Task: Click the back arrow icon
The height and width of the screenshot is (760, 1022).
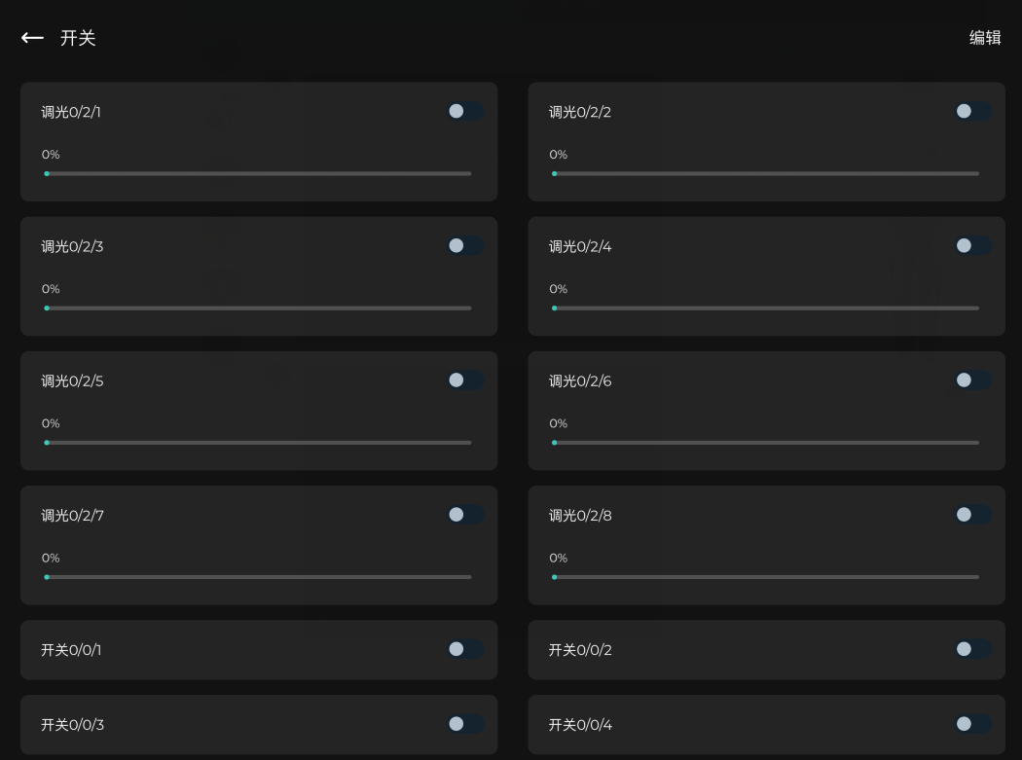Action: click(32, 38)
